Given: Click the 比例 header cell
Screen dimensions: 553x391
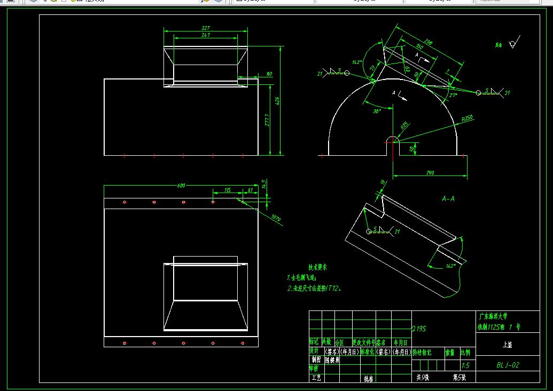Looking at the screenshot, I should click(465, 352).
